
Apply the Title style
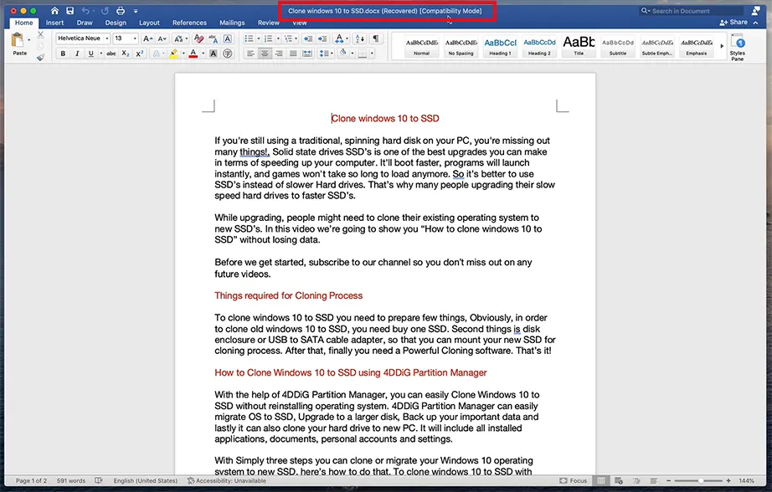[579, 46]
